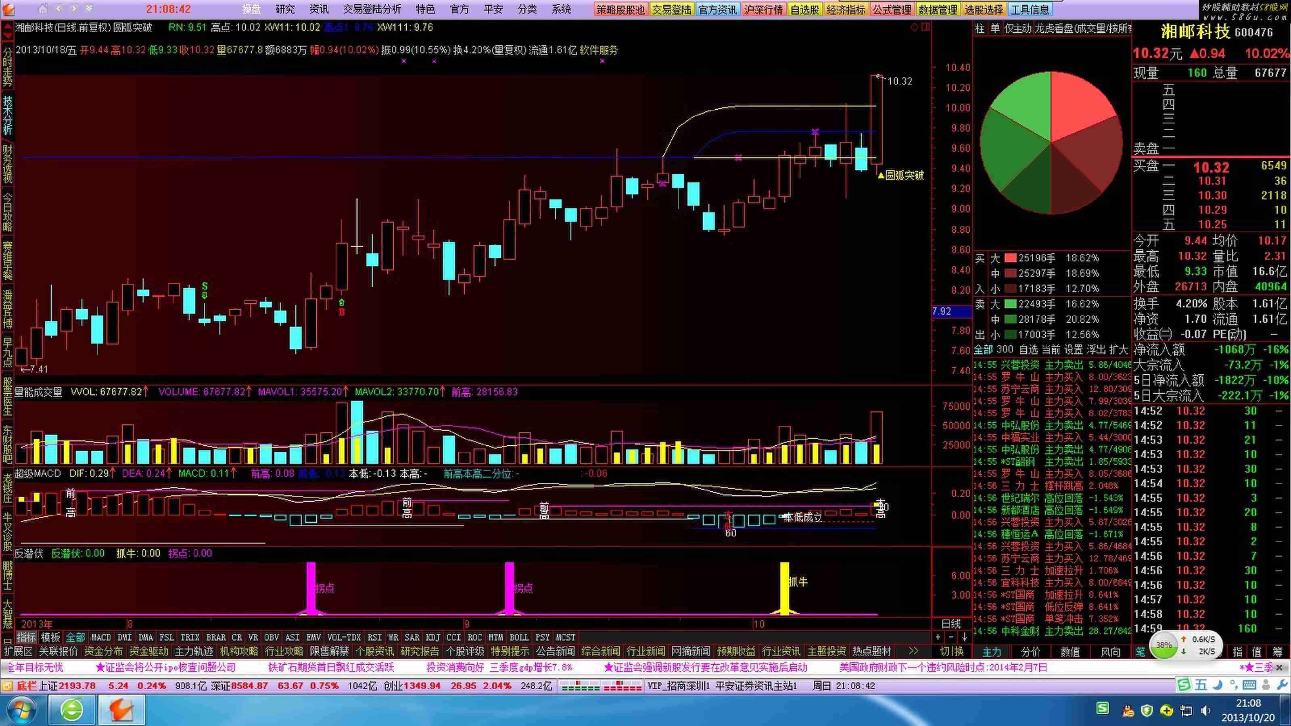Select the 风向 tab

(x=1110, y=651)
